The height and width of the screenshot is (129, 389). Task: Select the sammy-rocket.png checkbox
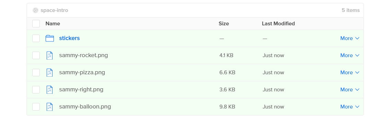click(x=36, y=55)
